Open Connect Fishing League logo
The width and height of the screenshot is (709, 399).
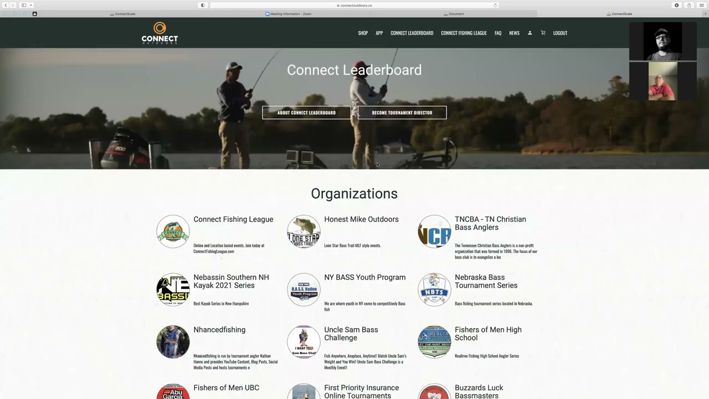tap(173, 231)
